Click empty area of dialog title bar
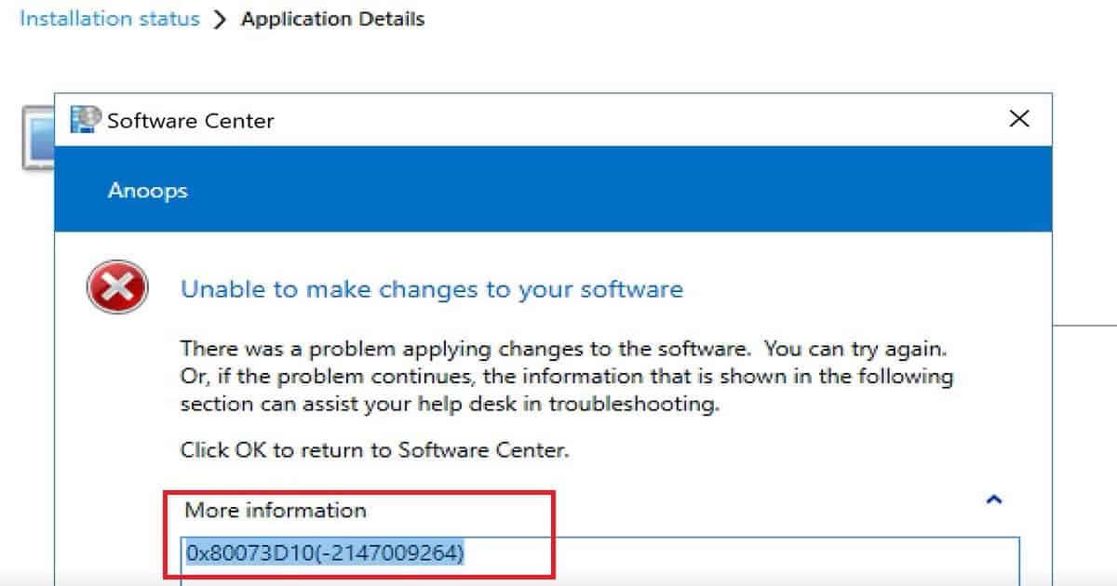 point(633,119)
